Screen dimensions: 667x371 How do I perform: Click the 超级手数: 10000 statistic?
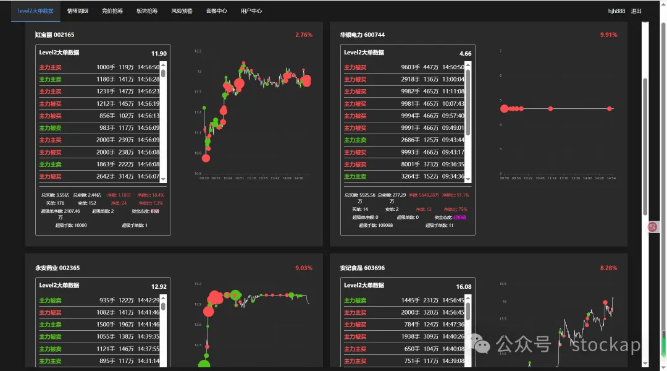71,225
